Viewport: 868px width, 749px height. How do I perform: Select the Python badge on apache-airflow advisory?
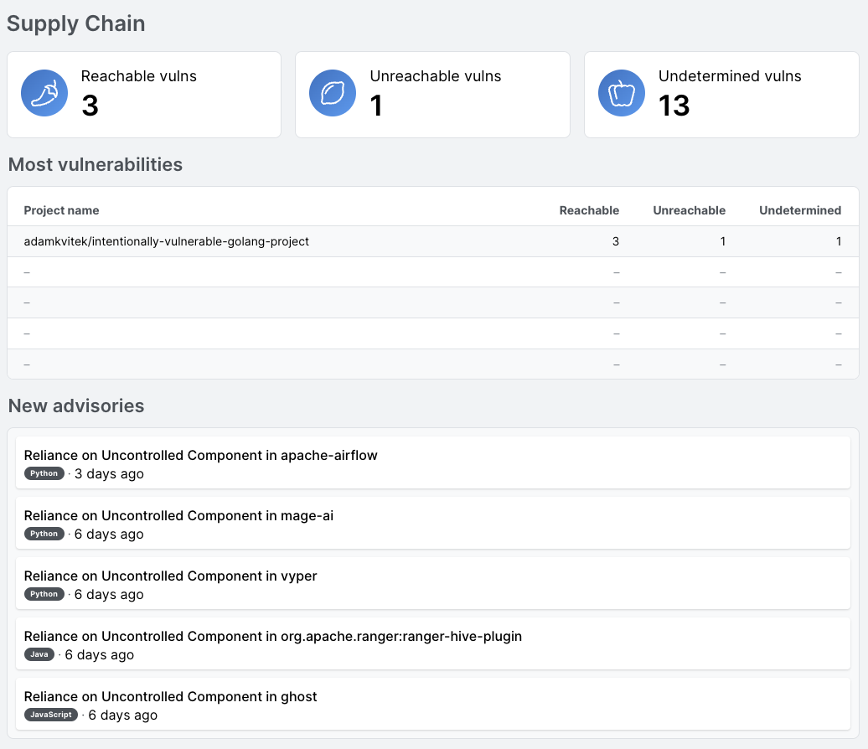(x=44, y=473)
